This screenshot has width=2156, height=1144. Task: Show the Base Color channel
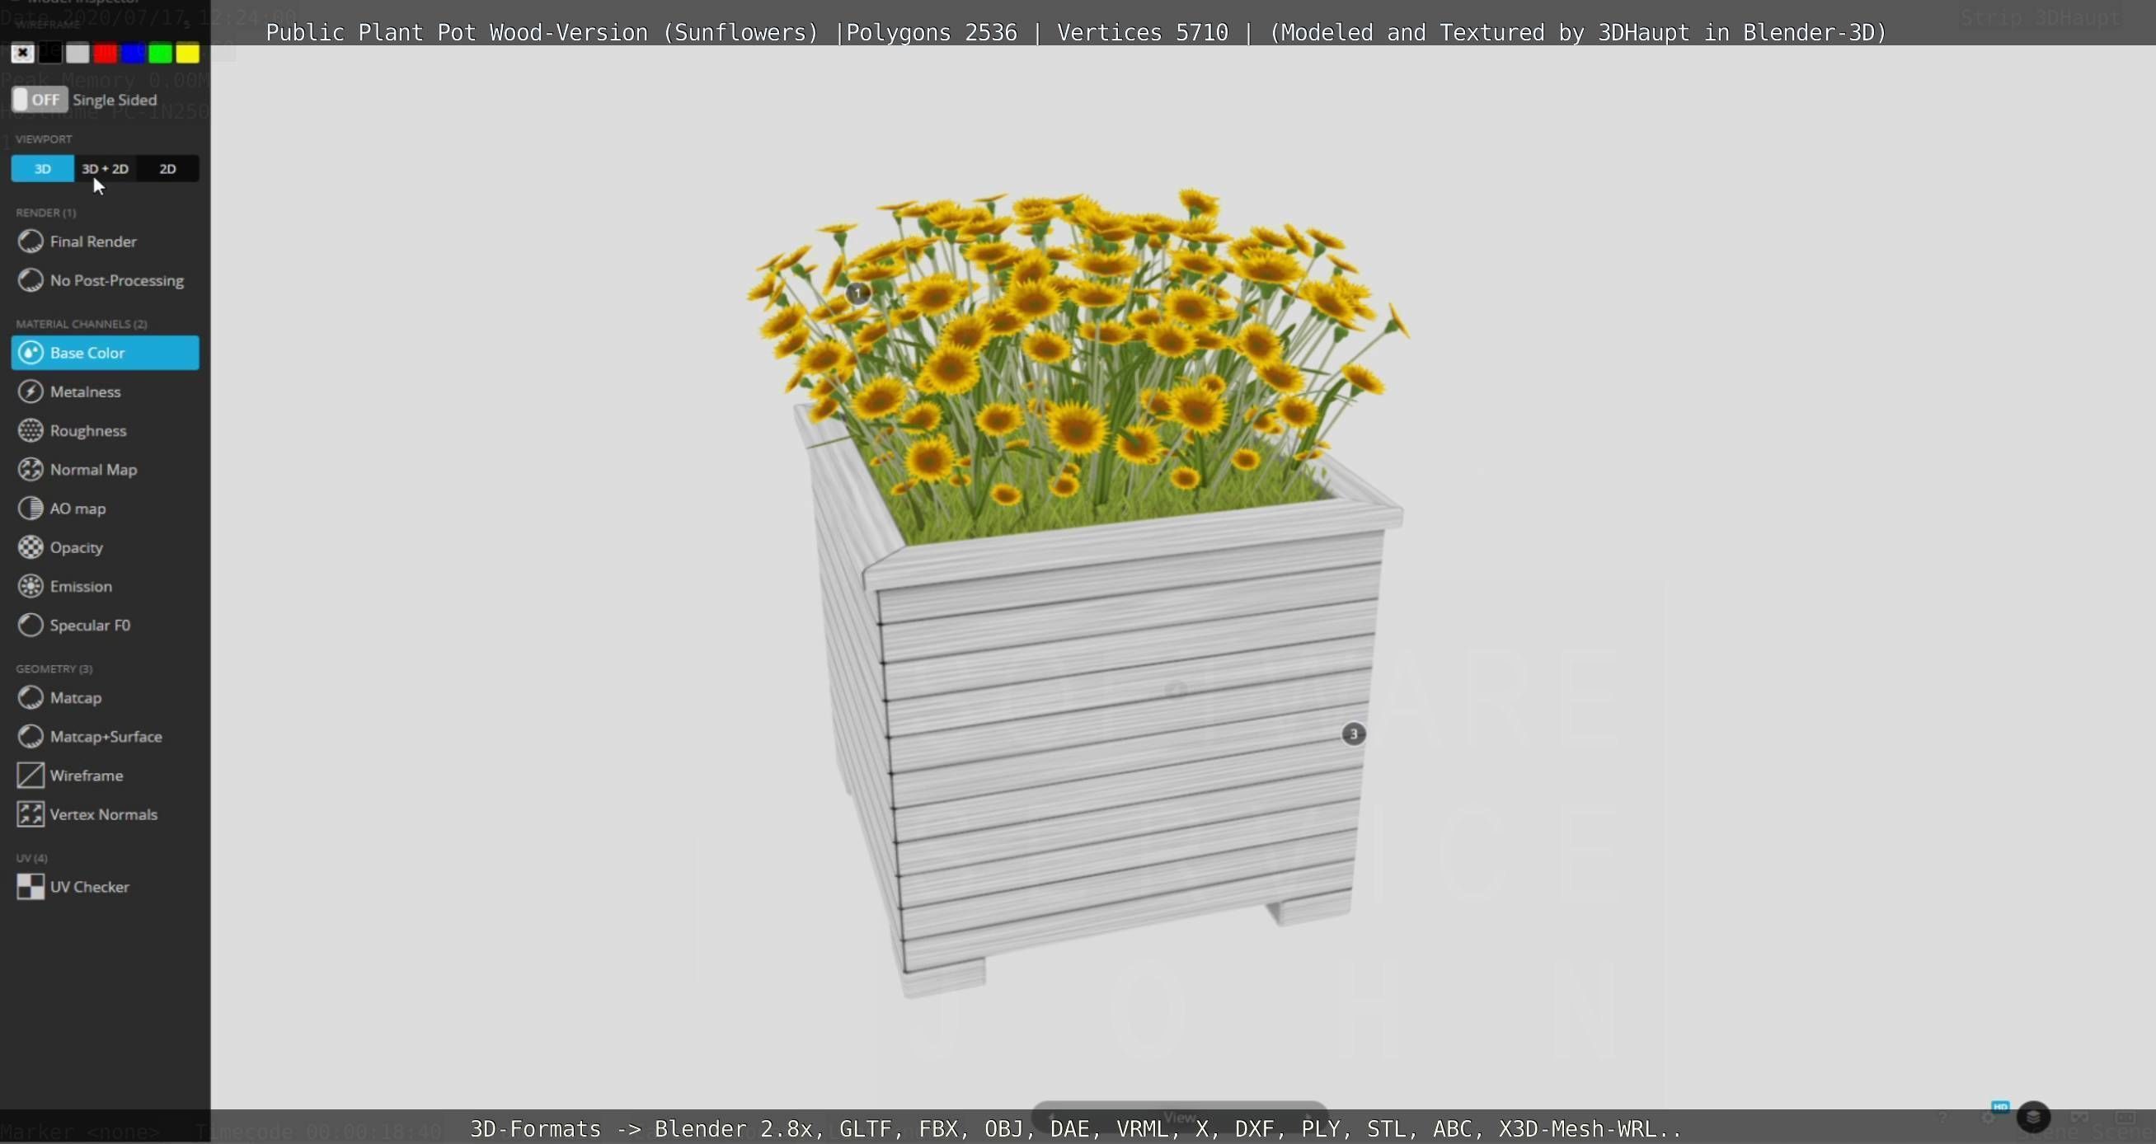point(105,352)
